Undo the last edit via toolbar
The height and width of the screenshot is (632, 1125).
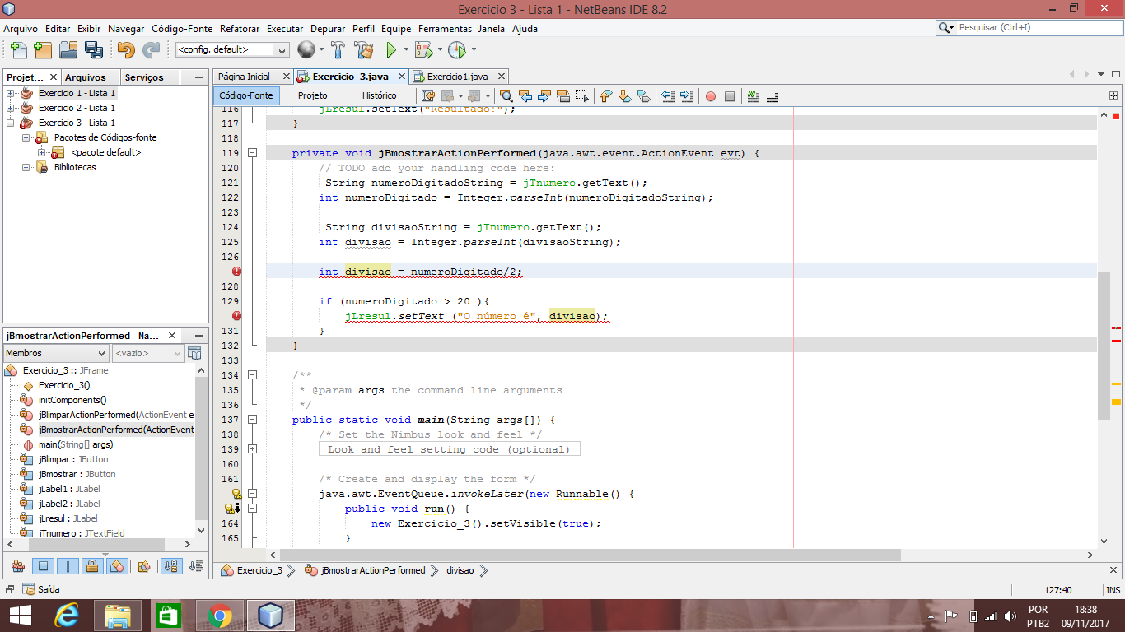point(125,50)
